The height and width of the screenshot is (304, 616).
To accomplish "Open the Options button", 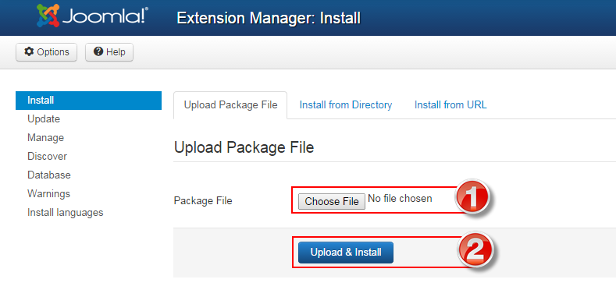I will click(x=46, y=52).
